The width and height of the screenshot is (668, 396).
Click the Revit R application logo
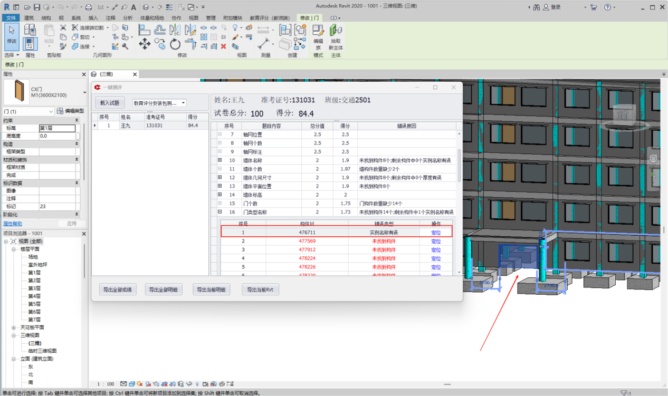click(7, 7)
